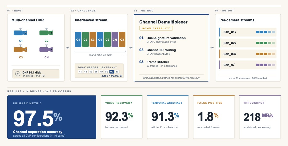
Task: Select the purple CN block in interleaved stream
Action: tap(115, 39)
